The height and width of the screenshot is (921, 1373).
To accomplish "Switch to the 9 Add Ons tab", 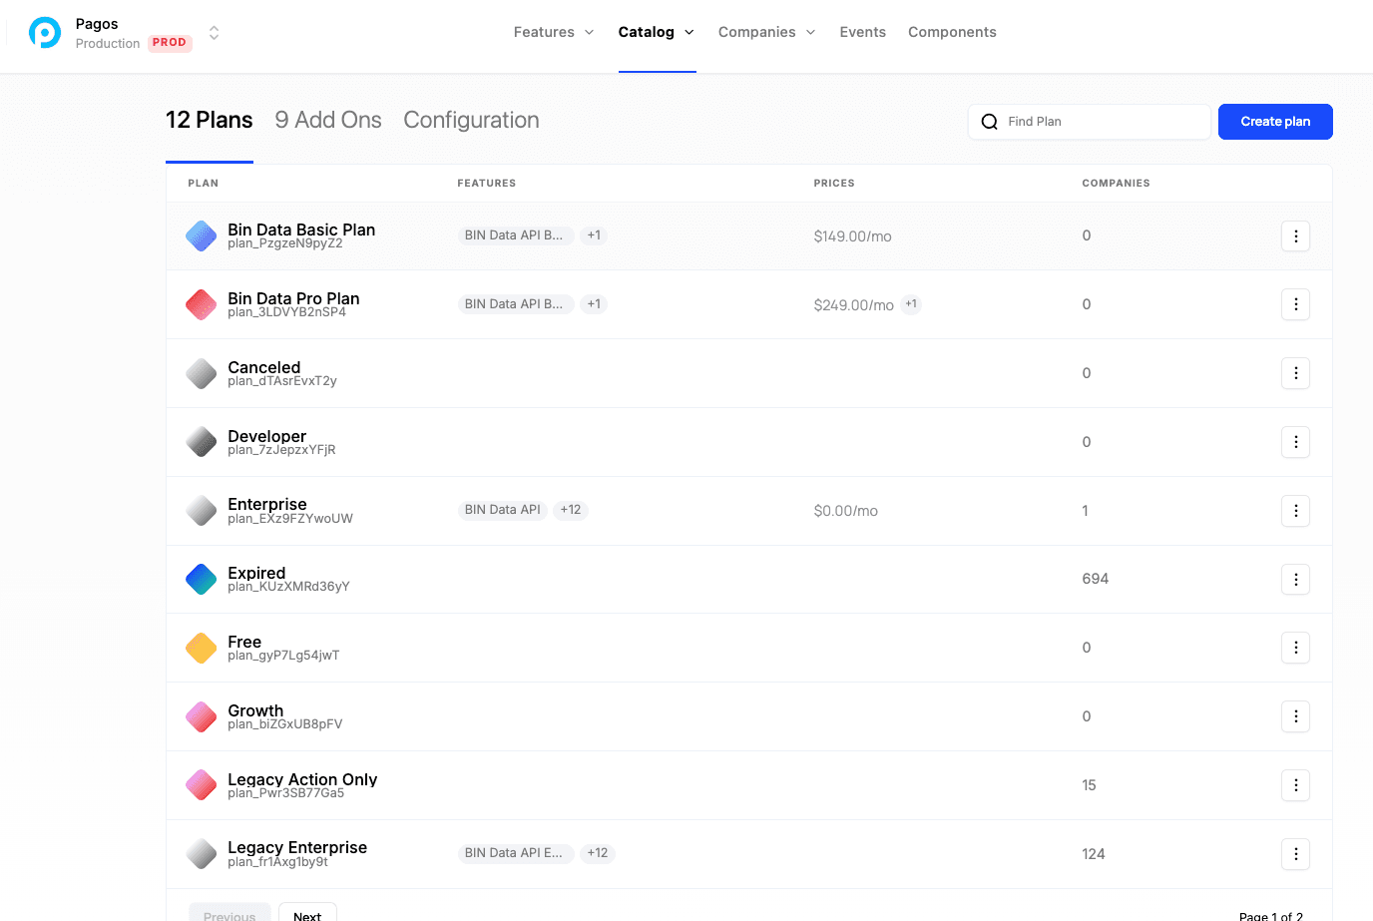I will point(327,120).
